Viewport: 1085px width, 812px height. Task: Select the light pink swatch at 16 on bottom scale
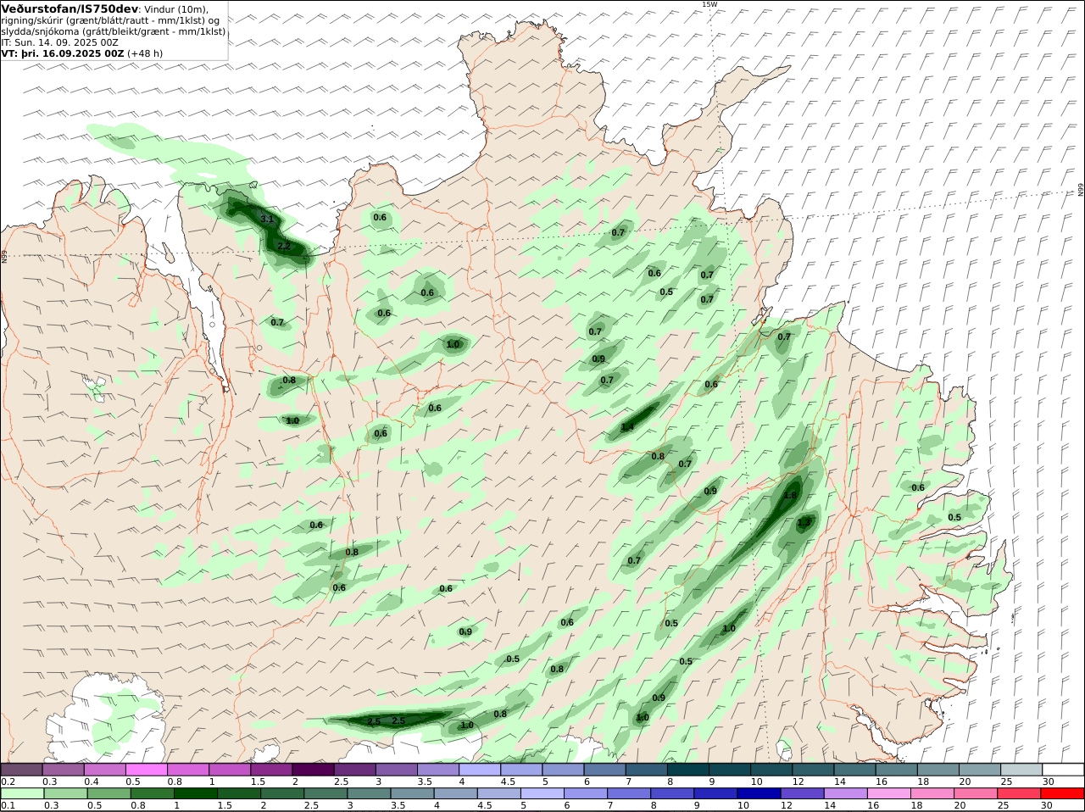click(888, 793)
